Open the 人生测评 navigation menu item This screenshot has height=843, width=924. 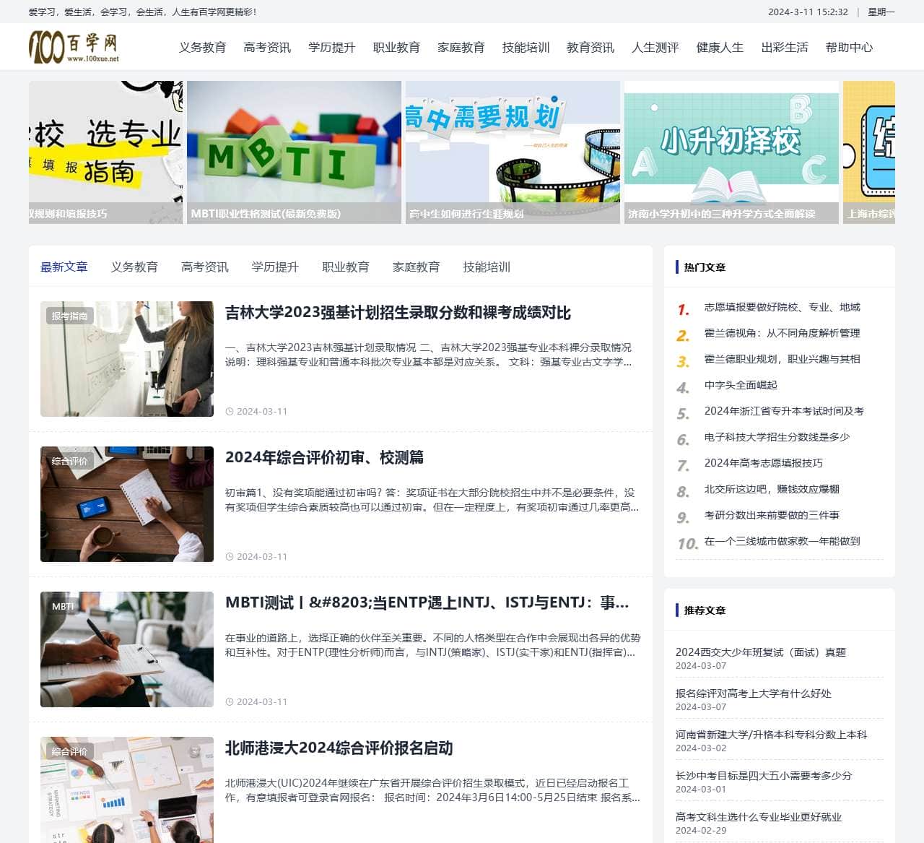655,47
